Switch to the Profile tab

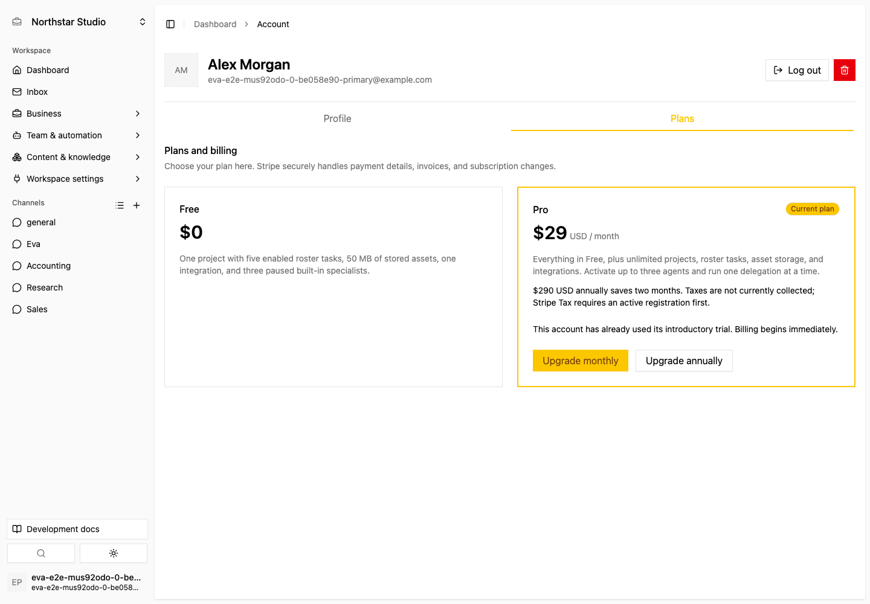[337, 119]
